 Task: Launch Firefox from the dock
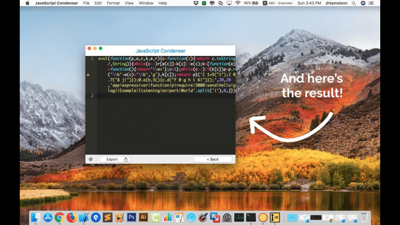72,217
